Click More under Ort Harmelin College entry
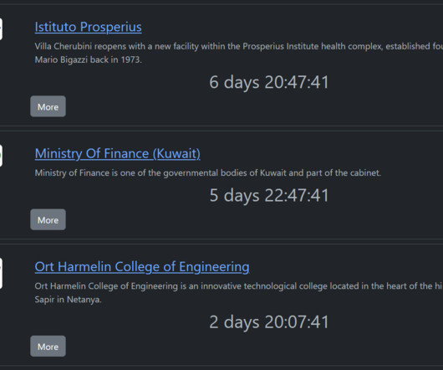The image size is (443, 370). 48,347
